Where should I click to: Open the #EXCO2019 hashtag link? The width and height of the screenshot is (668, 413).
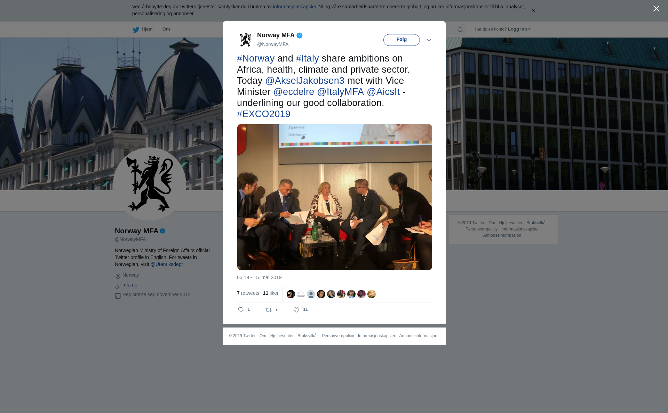pos(264,114)
